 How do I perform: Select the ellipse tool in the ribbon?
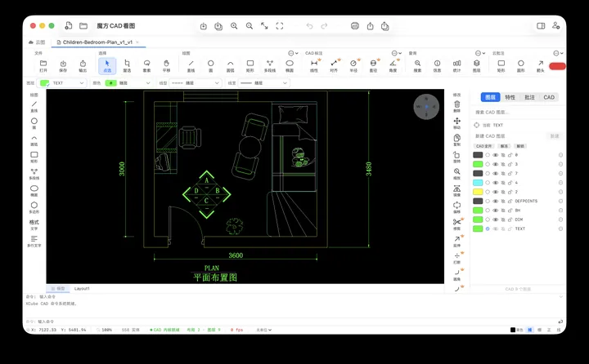coord(290,66)
